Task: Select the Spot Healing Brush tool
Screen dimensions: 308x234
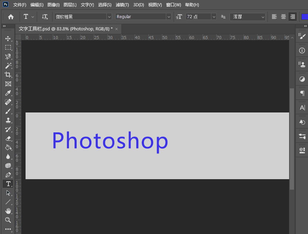Action: (x=8, y=102)
